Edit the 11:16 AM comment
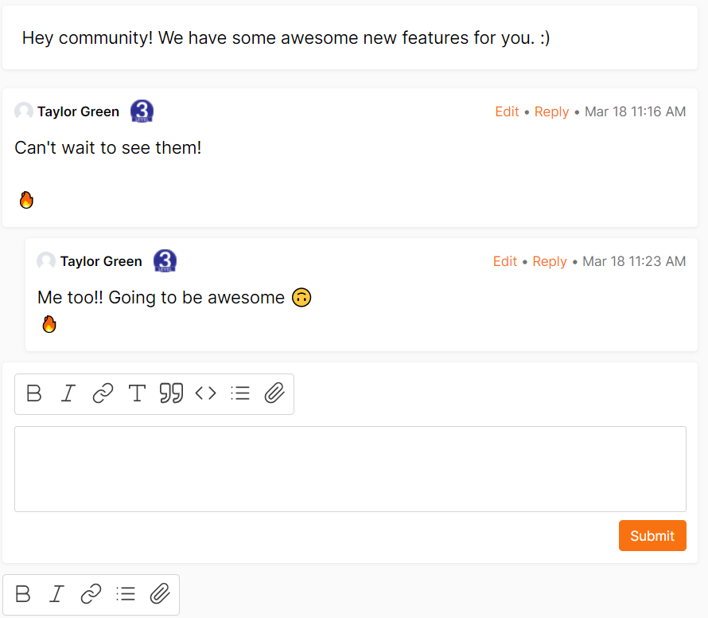Screen dimensions: 708x618 click(507, 111)
